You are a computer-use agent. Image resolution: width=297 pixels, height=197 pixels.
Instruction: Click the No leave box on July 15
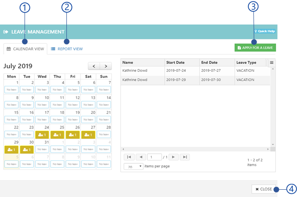(11, 119)
